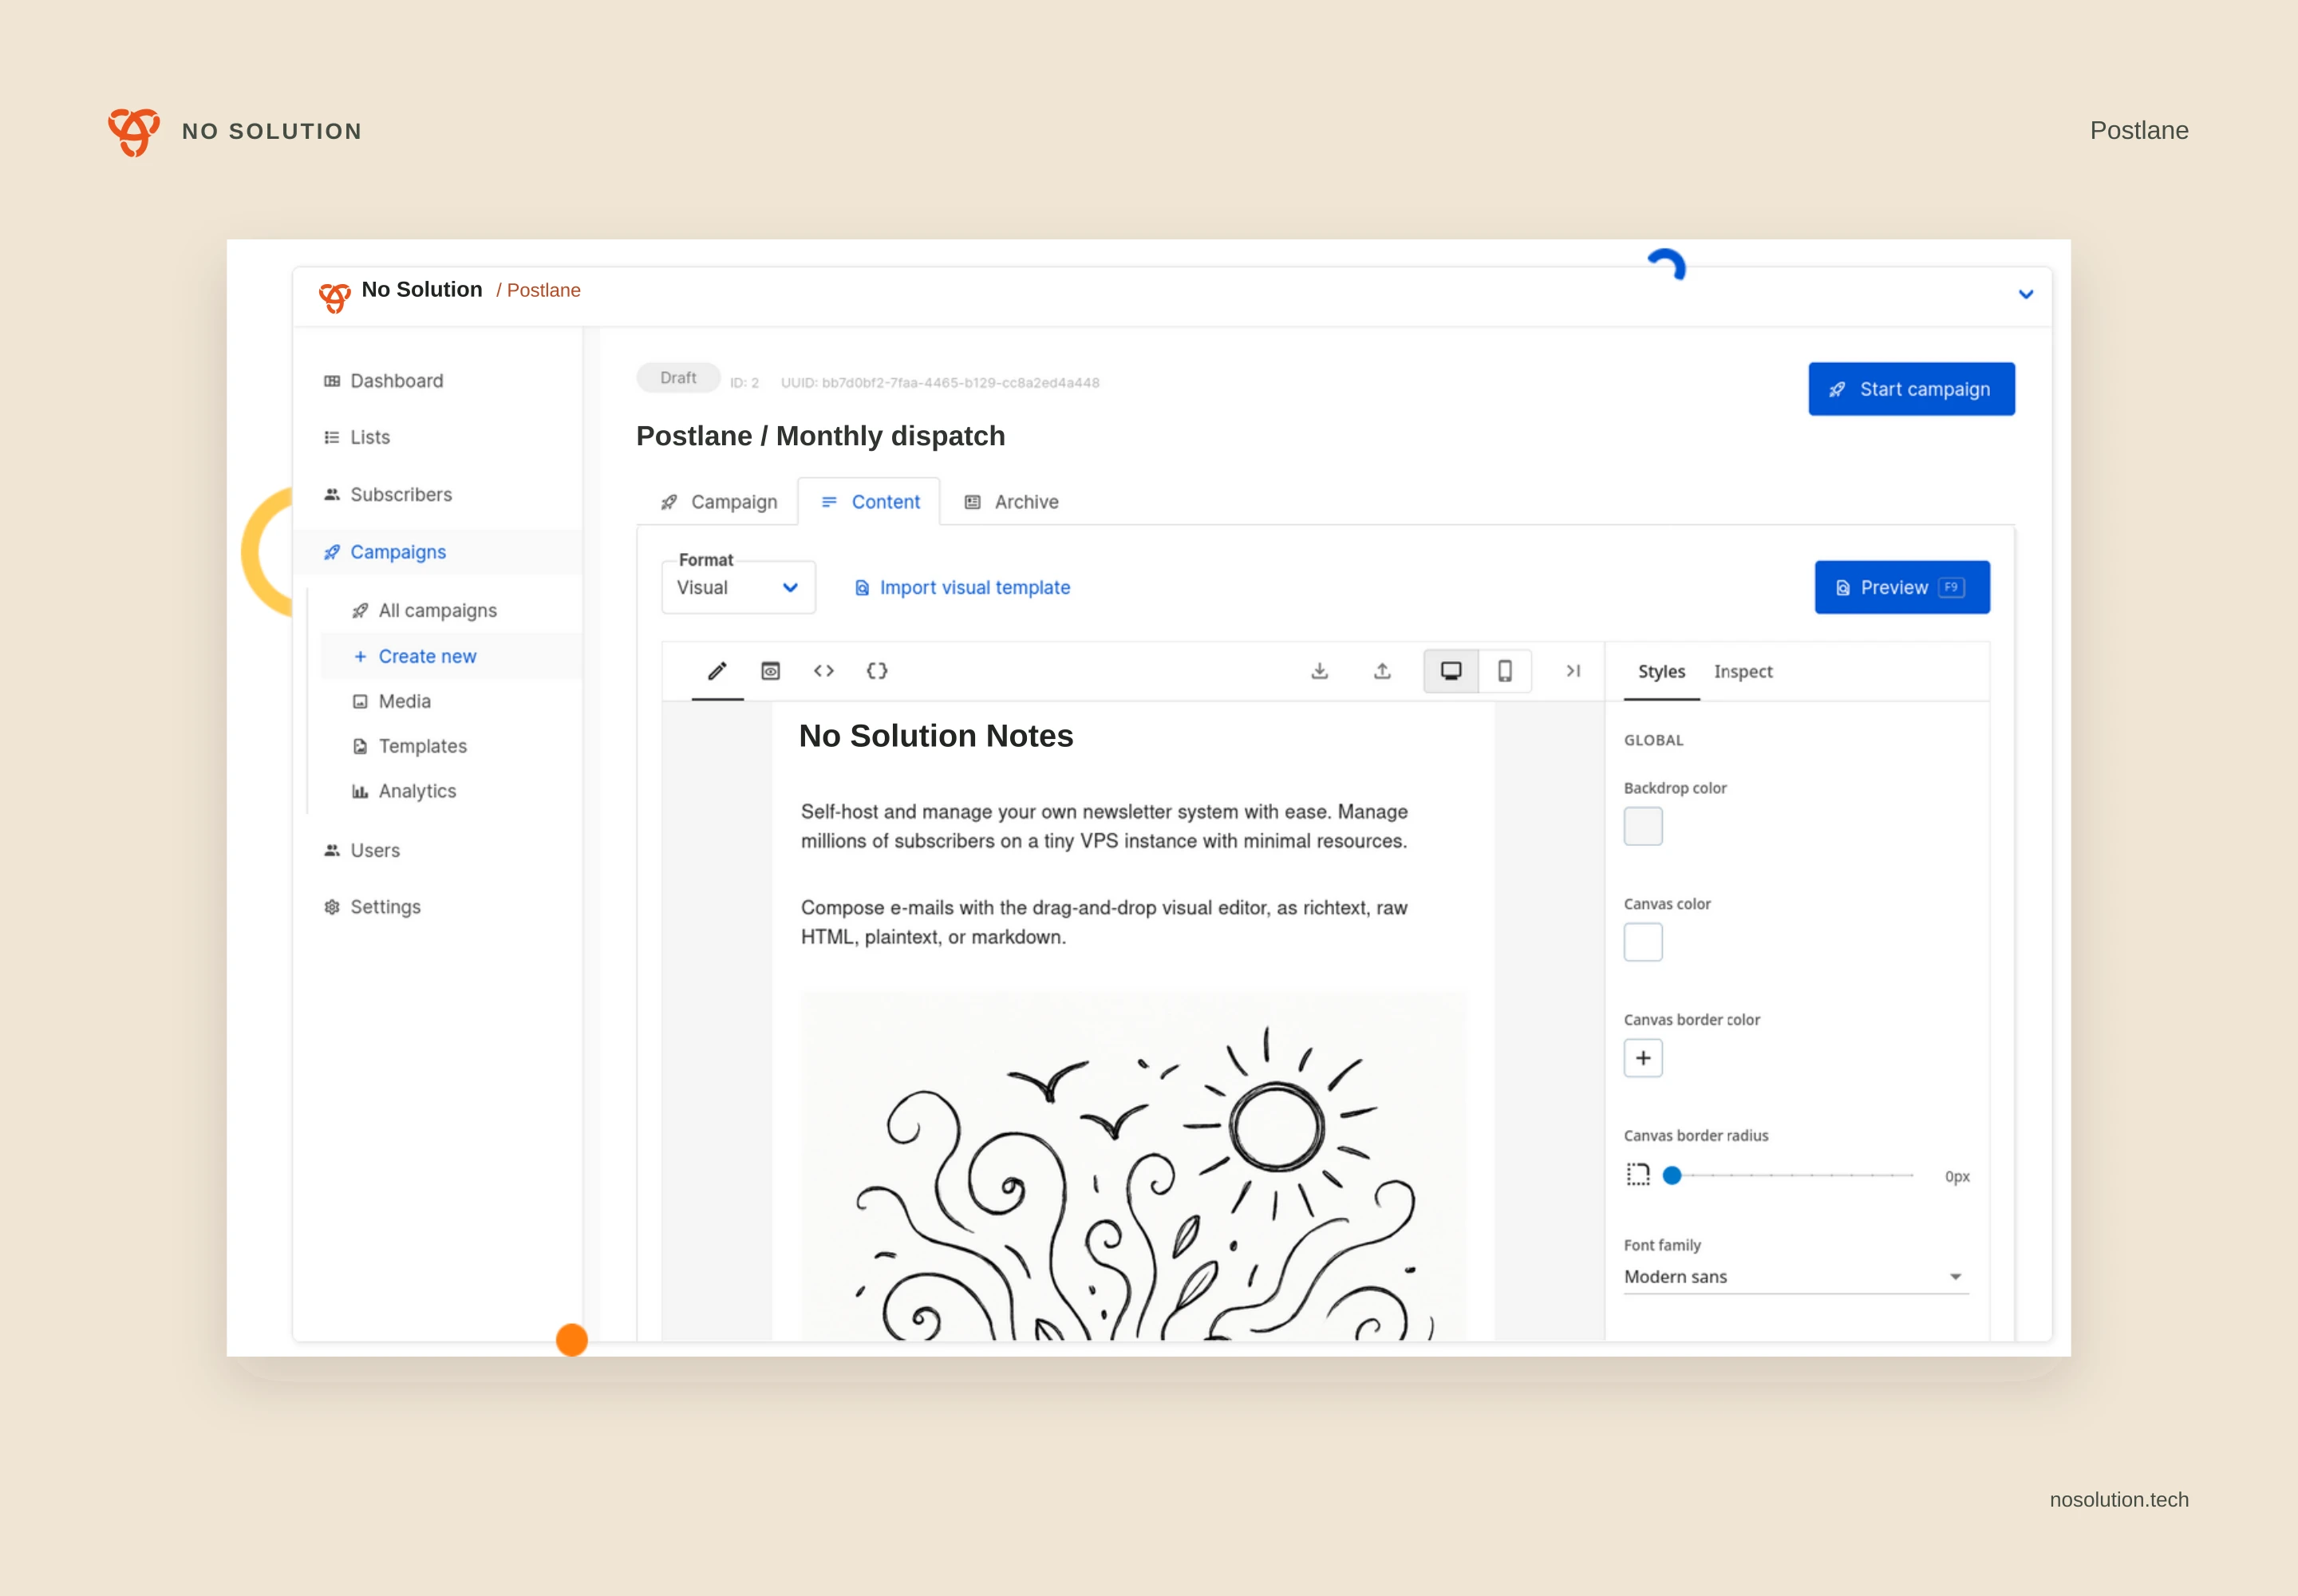Open the Inspect panel tab

tap(1743, 672)
